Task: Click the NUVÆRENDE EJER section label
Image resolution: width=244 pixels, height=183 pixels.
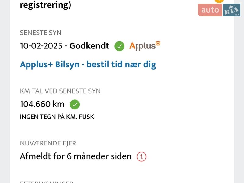Action: (x=48, y=143)
